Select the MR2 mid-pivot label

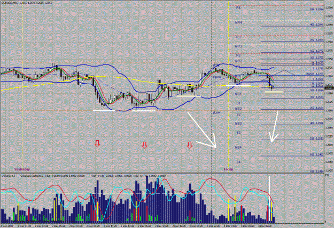238,61
